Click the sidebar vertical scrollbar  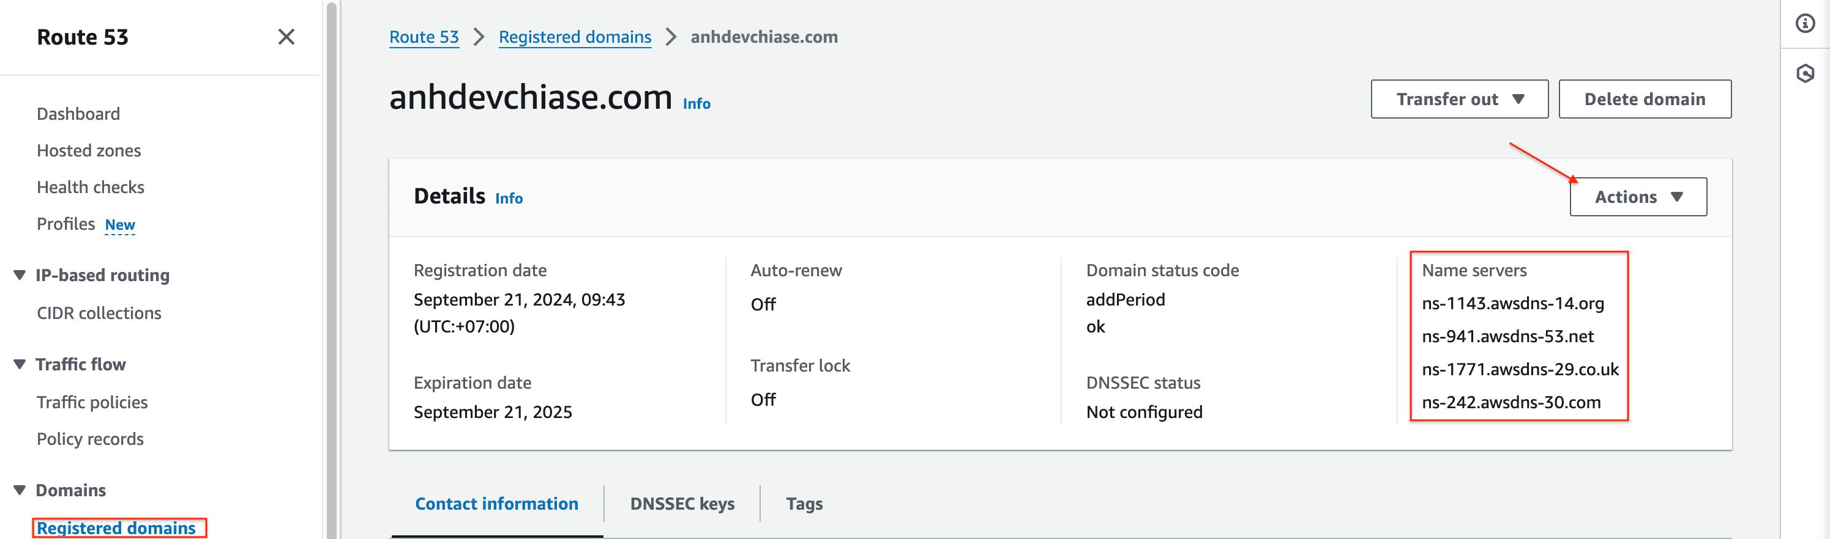pos(331,269)
